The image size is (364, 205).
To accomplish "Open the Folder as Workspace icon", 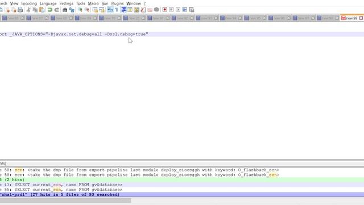I will click(150, 10).
